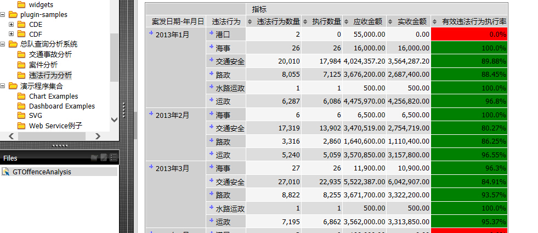This screenshot has height=233, width=538.
Task: Select the 违法行为分析 folder
Action: tap(50, 75)
